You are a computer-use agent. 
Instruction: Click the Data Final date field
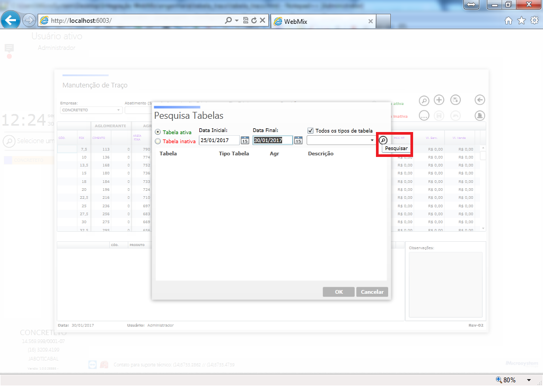(273, 140)
